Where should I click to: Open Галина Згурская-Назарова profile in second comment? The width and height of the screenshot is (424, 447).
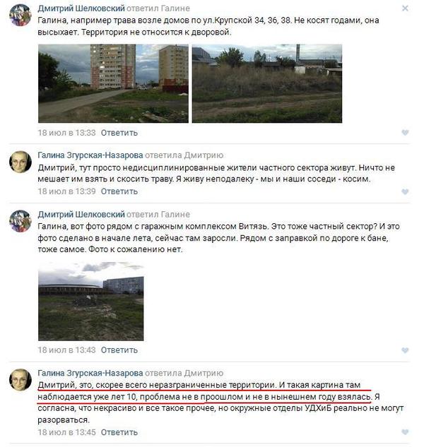[90, 155]
